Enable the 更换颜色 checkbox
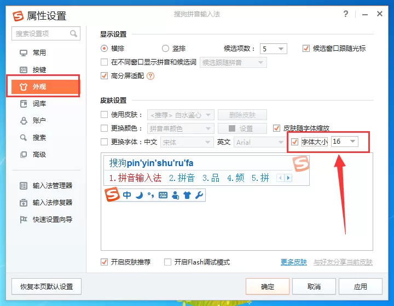The height and width of the screenshot is (306, 394). click(104, 128)
